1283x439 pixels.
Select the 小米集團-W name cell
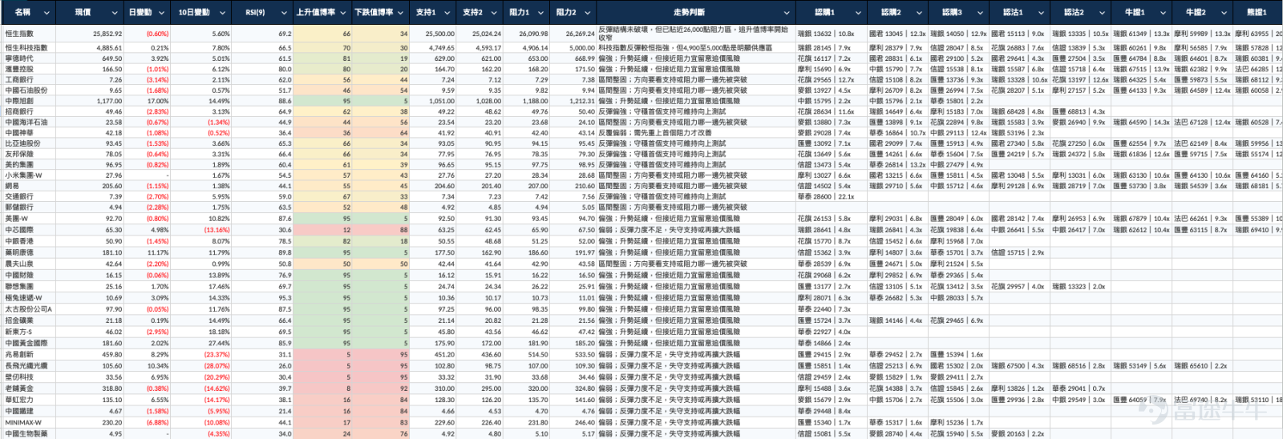(29, 175)
